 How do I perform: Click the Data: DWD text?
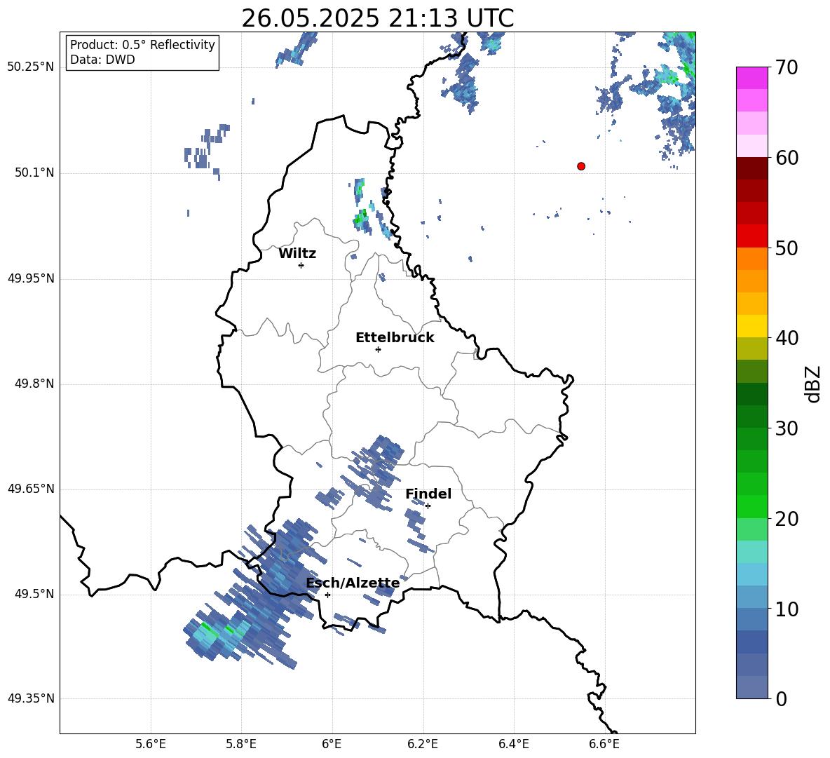pos(102,60)
